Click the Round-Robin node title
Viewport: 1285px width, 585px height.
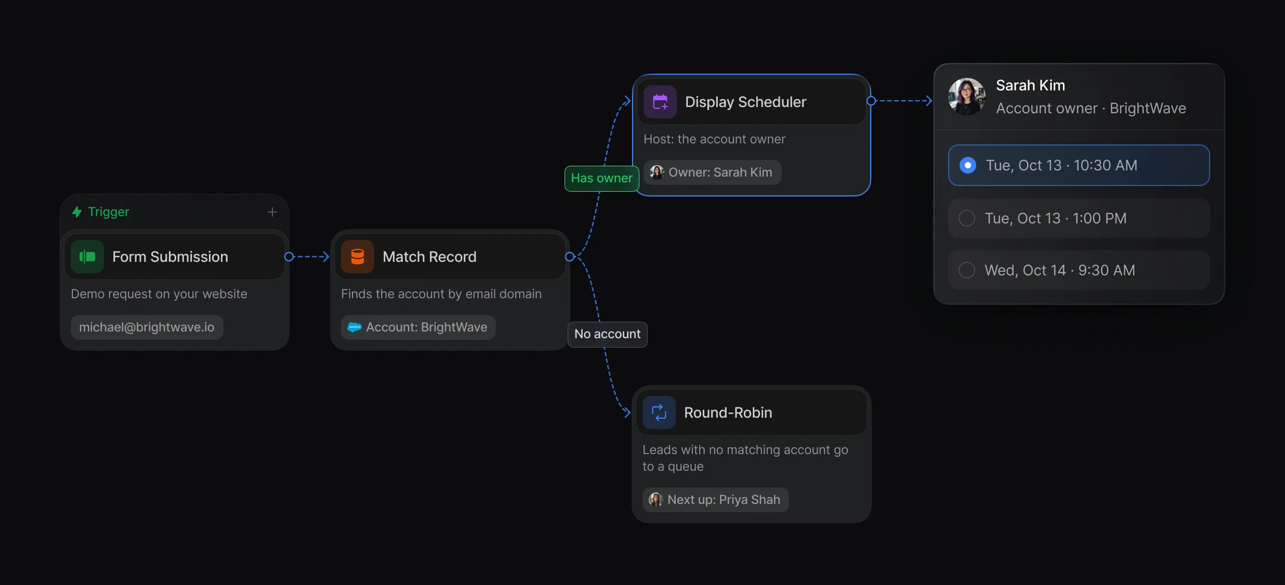click(728, 413)
